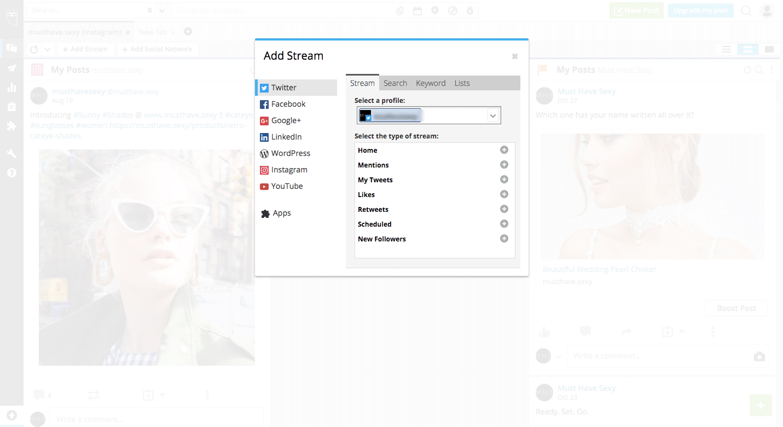This screenshot has width=783, height=427.
Task: Select Twitter in Add Stream network list
Action: pyautogui.click(x=297, y=88)
